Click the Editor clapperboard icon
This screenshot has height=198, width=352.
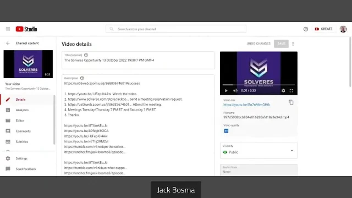tap(8, 120)
